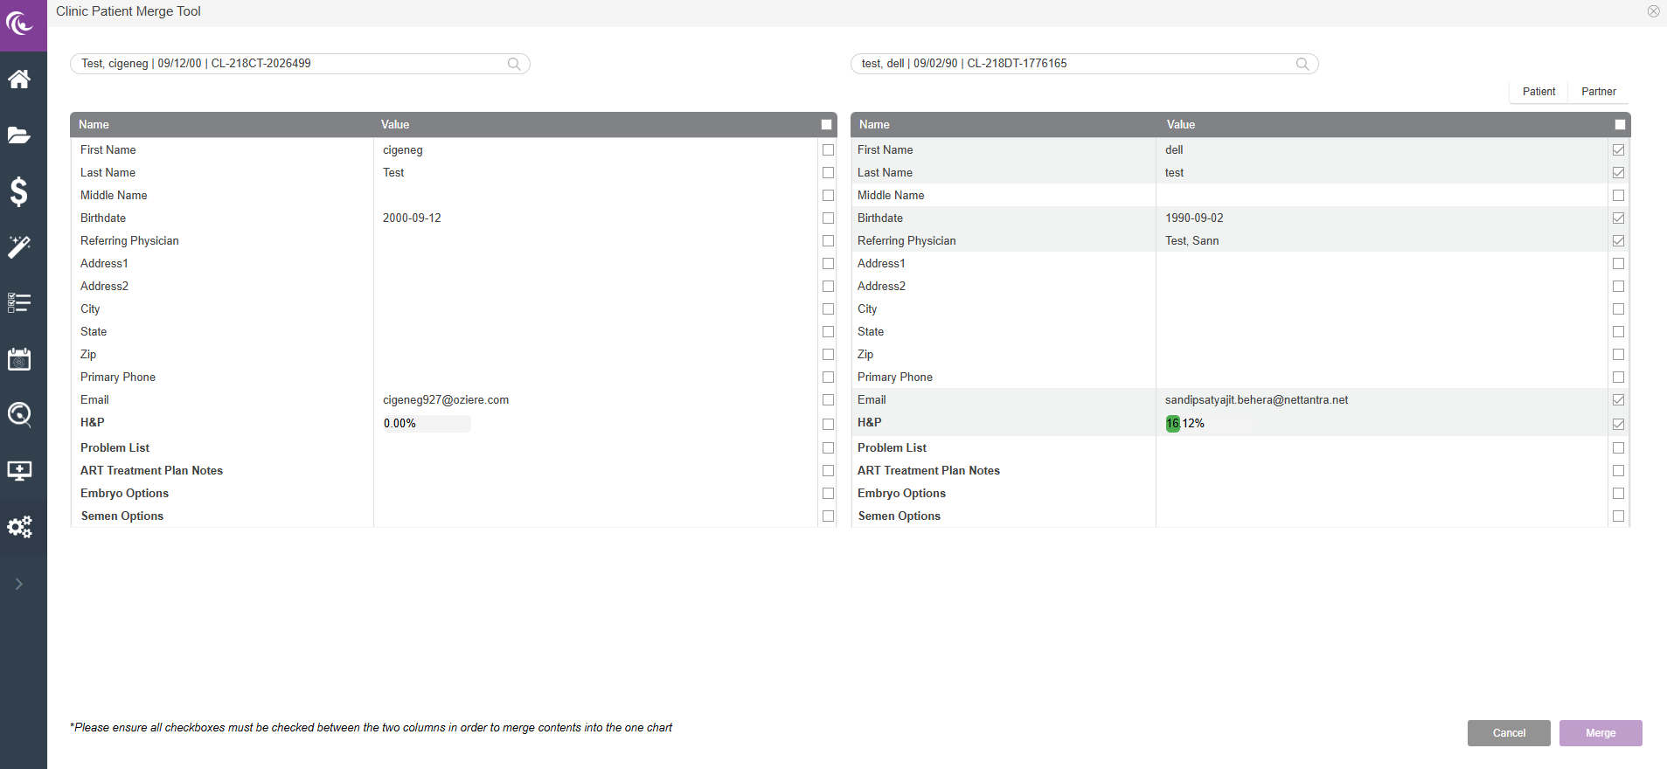Open the checklist tasks icon
1667x769 pixels.
(x=19, y=302)
